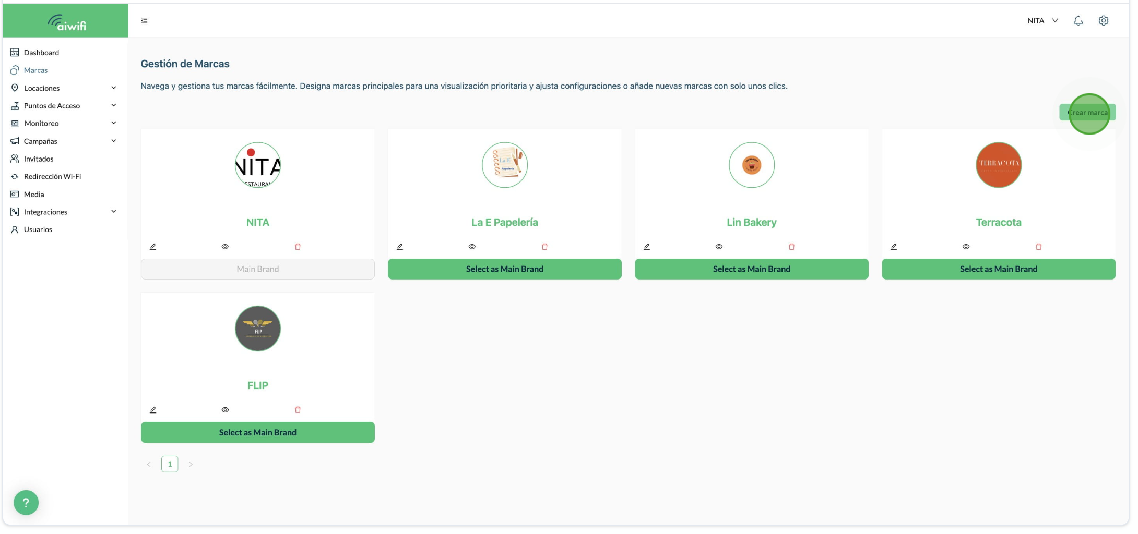Screen dimensions: 1138x534
Task: Click the NITA brand name
Action: click(258, 222)
